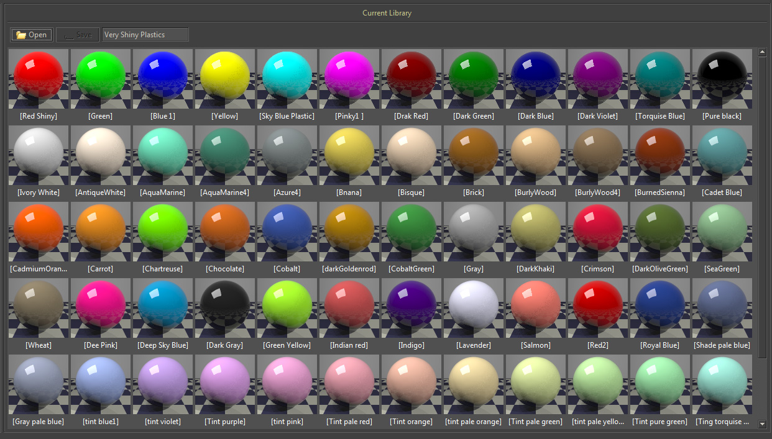Select the tint violet material

163,384
